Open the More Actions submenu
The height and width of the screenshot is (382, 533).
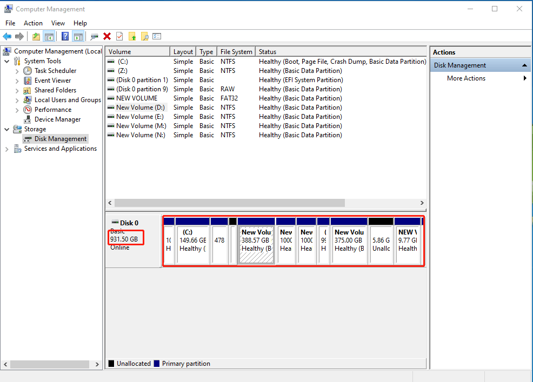coord(480,78)
